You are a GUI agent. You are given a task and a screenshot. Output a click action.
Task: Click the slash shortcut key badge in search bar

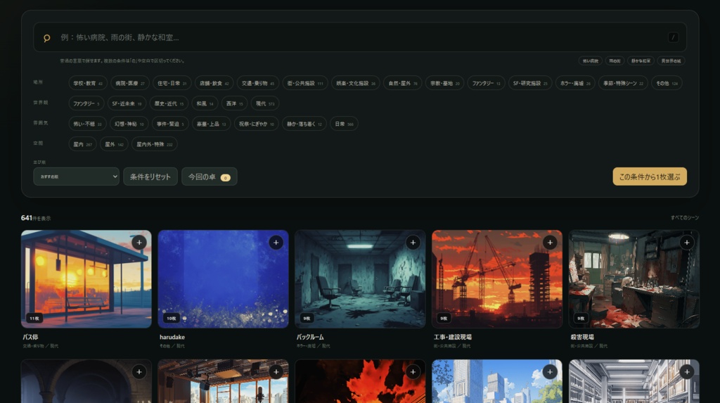tap(673, 38)
